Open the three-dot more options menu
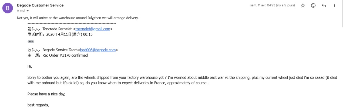The width and height of the screenshot is (343, 111). (x=334, y=5)
